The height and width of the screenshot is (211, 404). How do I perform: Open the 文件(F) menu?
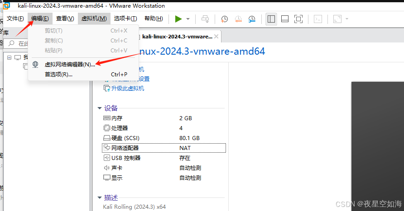15,19
